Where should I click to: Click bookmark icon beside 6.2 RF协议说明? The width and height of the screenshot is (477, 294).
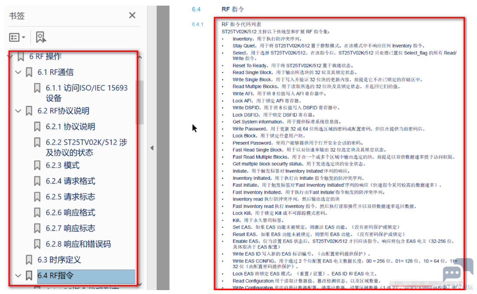point(29,111)
